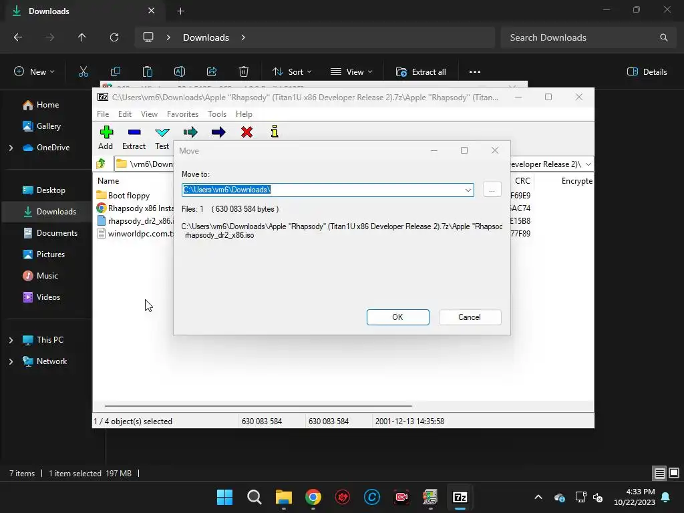684x513 pixels.
Task: Click the Copy arrow icon in 7-Zip
Action: [x=190, y=132]
